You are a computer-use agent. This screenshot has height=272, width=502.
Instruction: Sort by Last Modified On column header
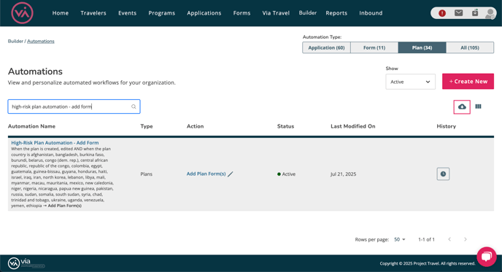point(353,126)
